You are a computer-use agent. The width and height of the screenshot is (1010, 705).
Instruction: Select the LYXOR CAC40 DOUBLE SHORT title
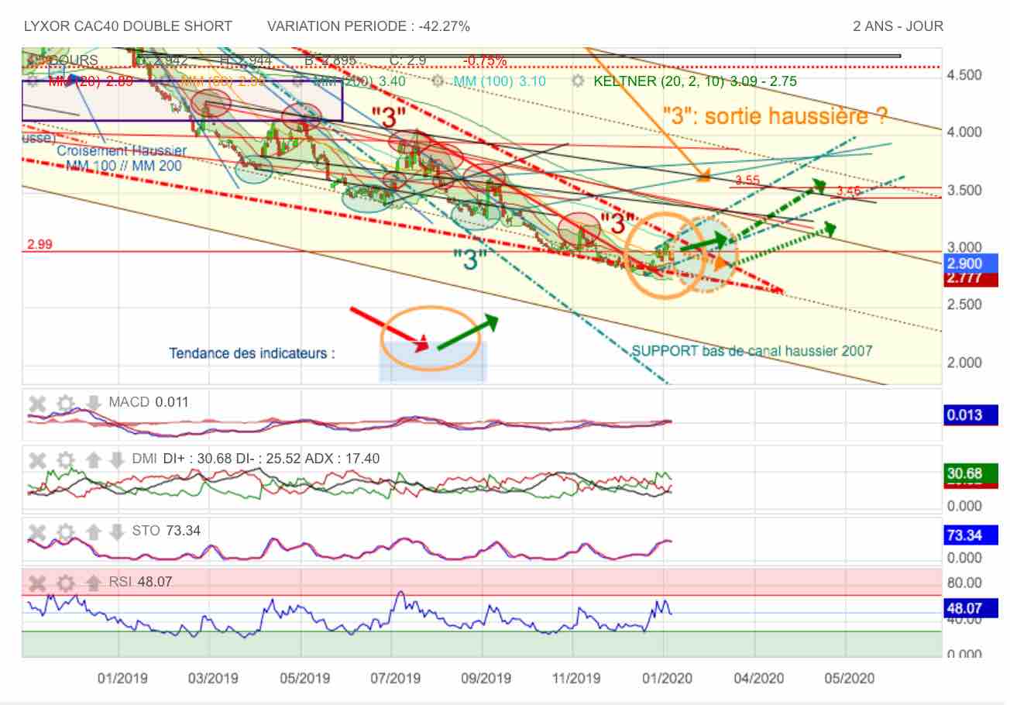128,26
